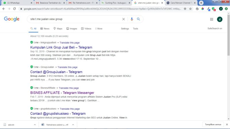Open Contact @grupdiskusiseo Telegram result
The width and height of the screenshot is (230, 129).
pos(58,114)
